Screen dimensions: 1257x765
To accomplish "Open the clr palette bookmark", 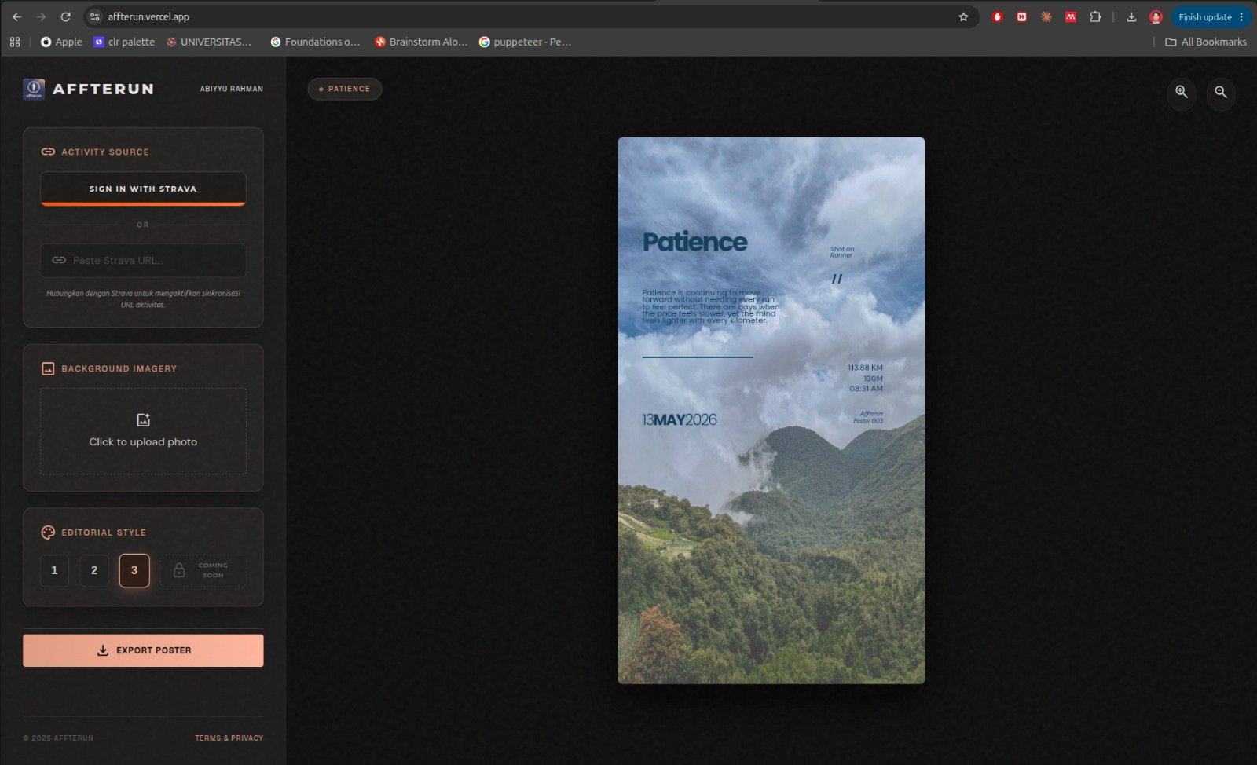I will tap(124, 42).
